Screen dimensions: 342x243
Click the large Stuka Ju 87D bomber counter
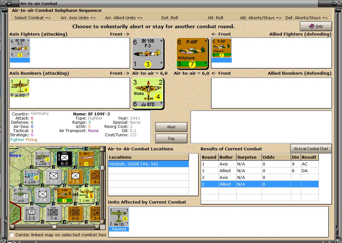coord(148,93)
